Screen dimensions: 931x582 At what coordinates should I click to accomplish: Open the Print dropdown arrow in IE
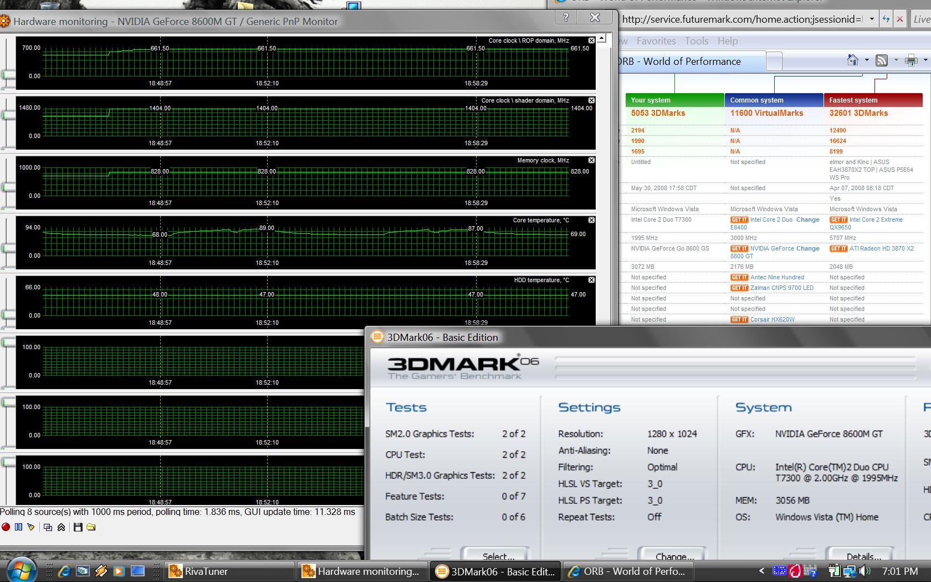coord(925,60)
